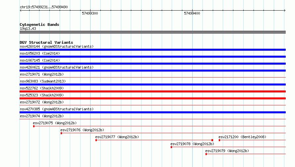Click the red bar under nsv525323
The height and width of the screenshot is (167, 295).
tap(152, 98)
